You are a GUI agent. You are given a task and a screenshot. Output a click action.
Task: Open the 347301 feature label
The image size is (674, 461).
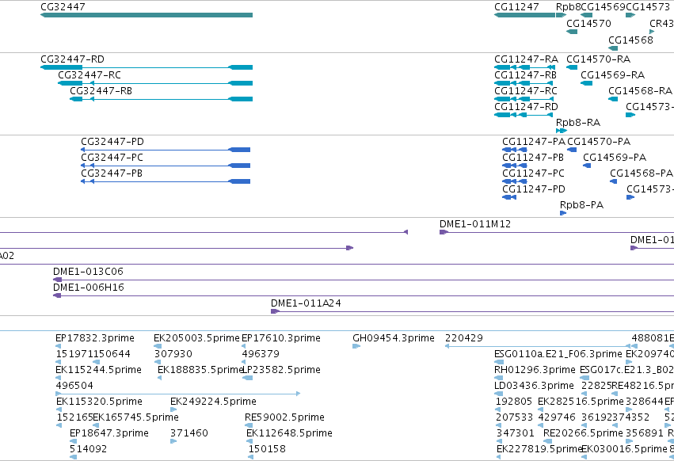(516, 433)
